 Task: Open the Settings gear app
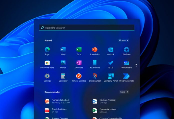click(47, 76)
